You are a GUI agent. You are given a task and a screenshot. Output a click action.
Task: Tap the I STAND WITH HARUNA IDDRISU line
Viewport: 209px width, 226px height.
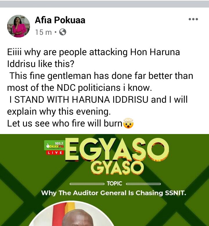pyautogui.click(x=98, y=100)
